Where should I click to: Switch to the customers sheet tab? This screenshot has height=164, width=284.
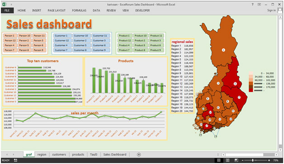(x=59, y=155)
